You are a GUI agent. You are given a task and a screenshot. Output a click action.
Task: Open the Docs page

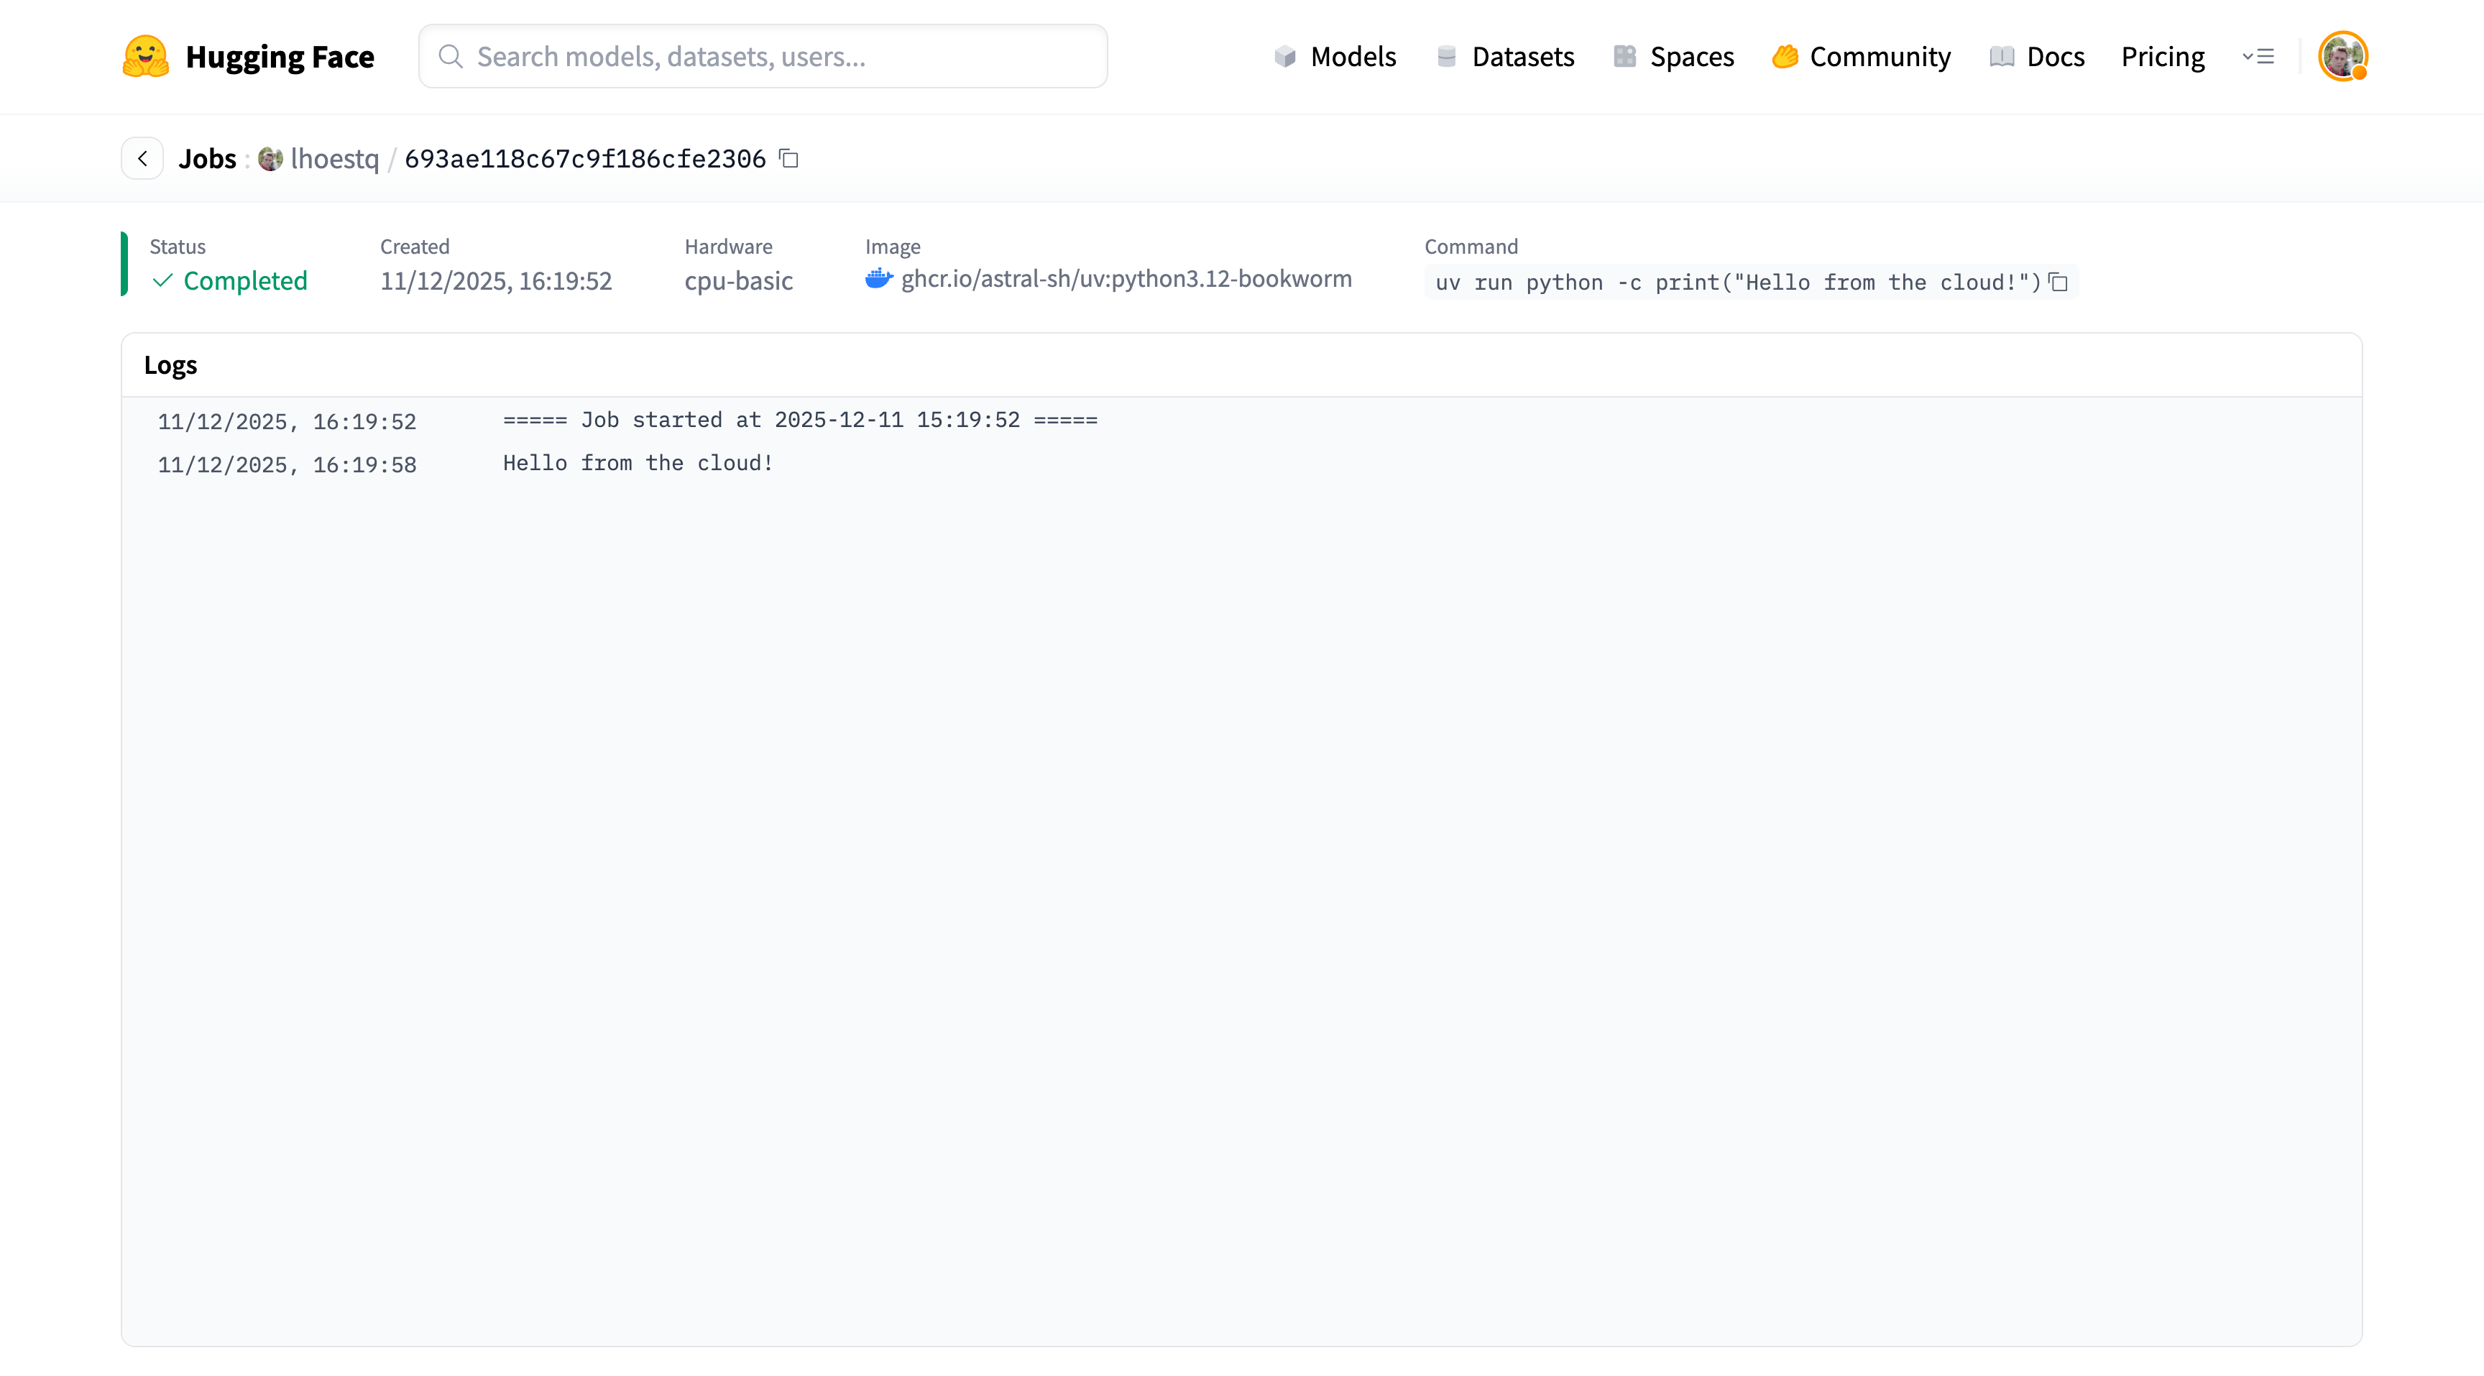coord(2036,56)
